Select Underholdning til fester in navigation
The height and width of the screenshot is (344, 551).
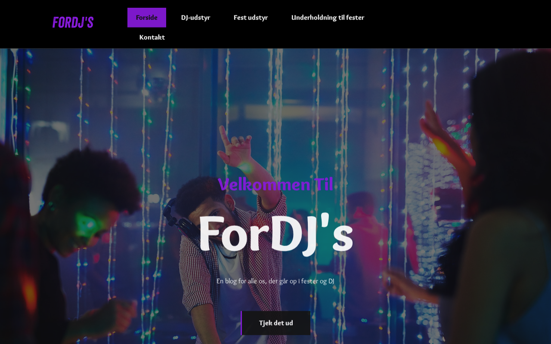(328, 18)
